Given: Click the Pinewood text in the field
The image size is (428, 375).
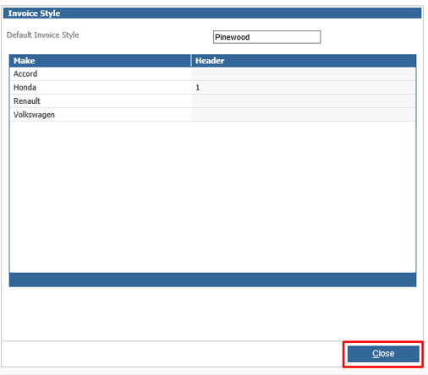Looking at the screenshot, I should pos(233,37).
